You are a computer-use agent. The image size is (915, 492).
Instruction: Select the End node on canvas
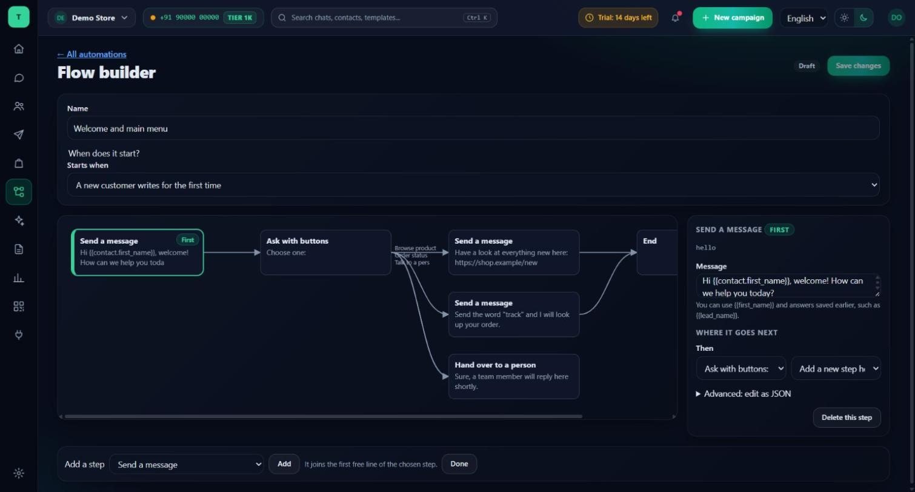(x=657, y=252)
